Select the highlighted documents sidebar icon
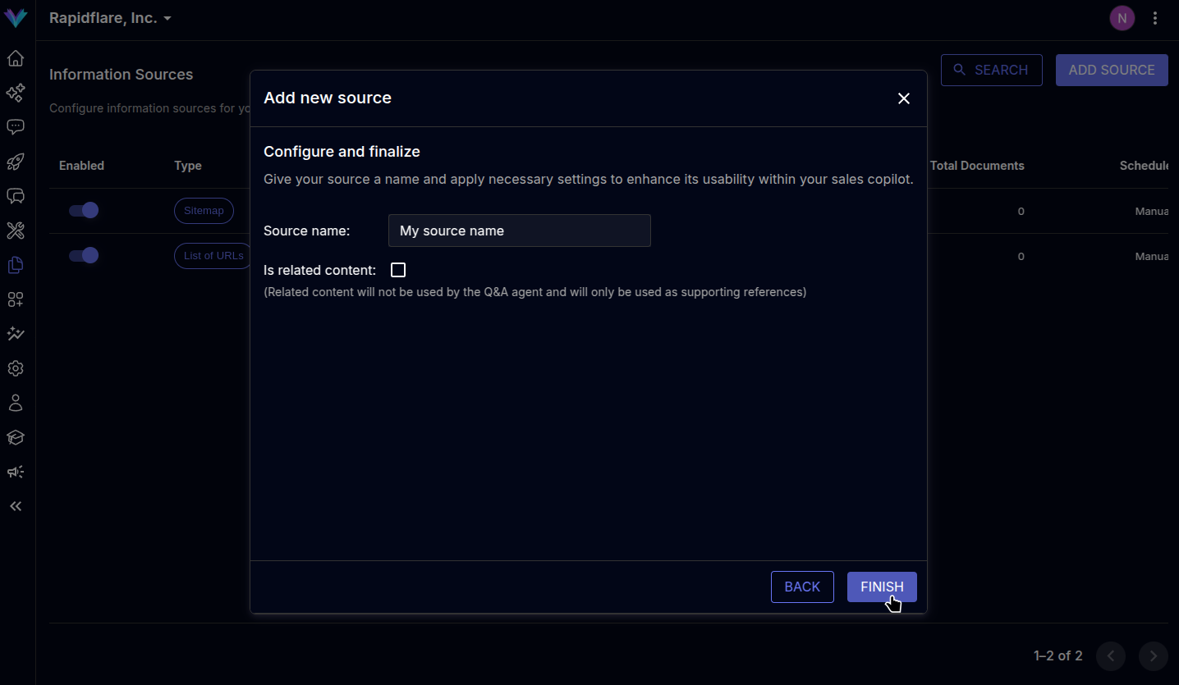 15,265
